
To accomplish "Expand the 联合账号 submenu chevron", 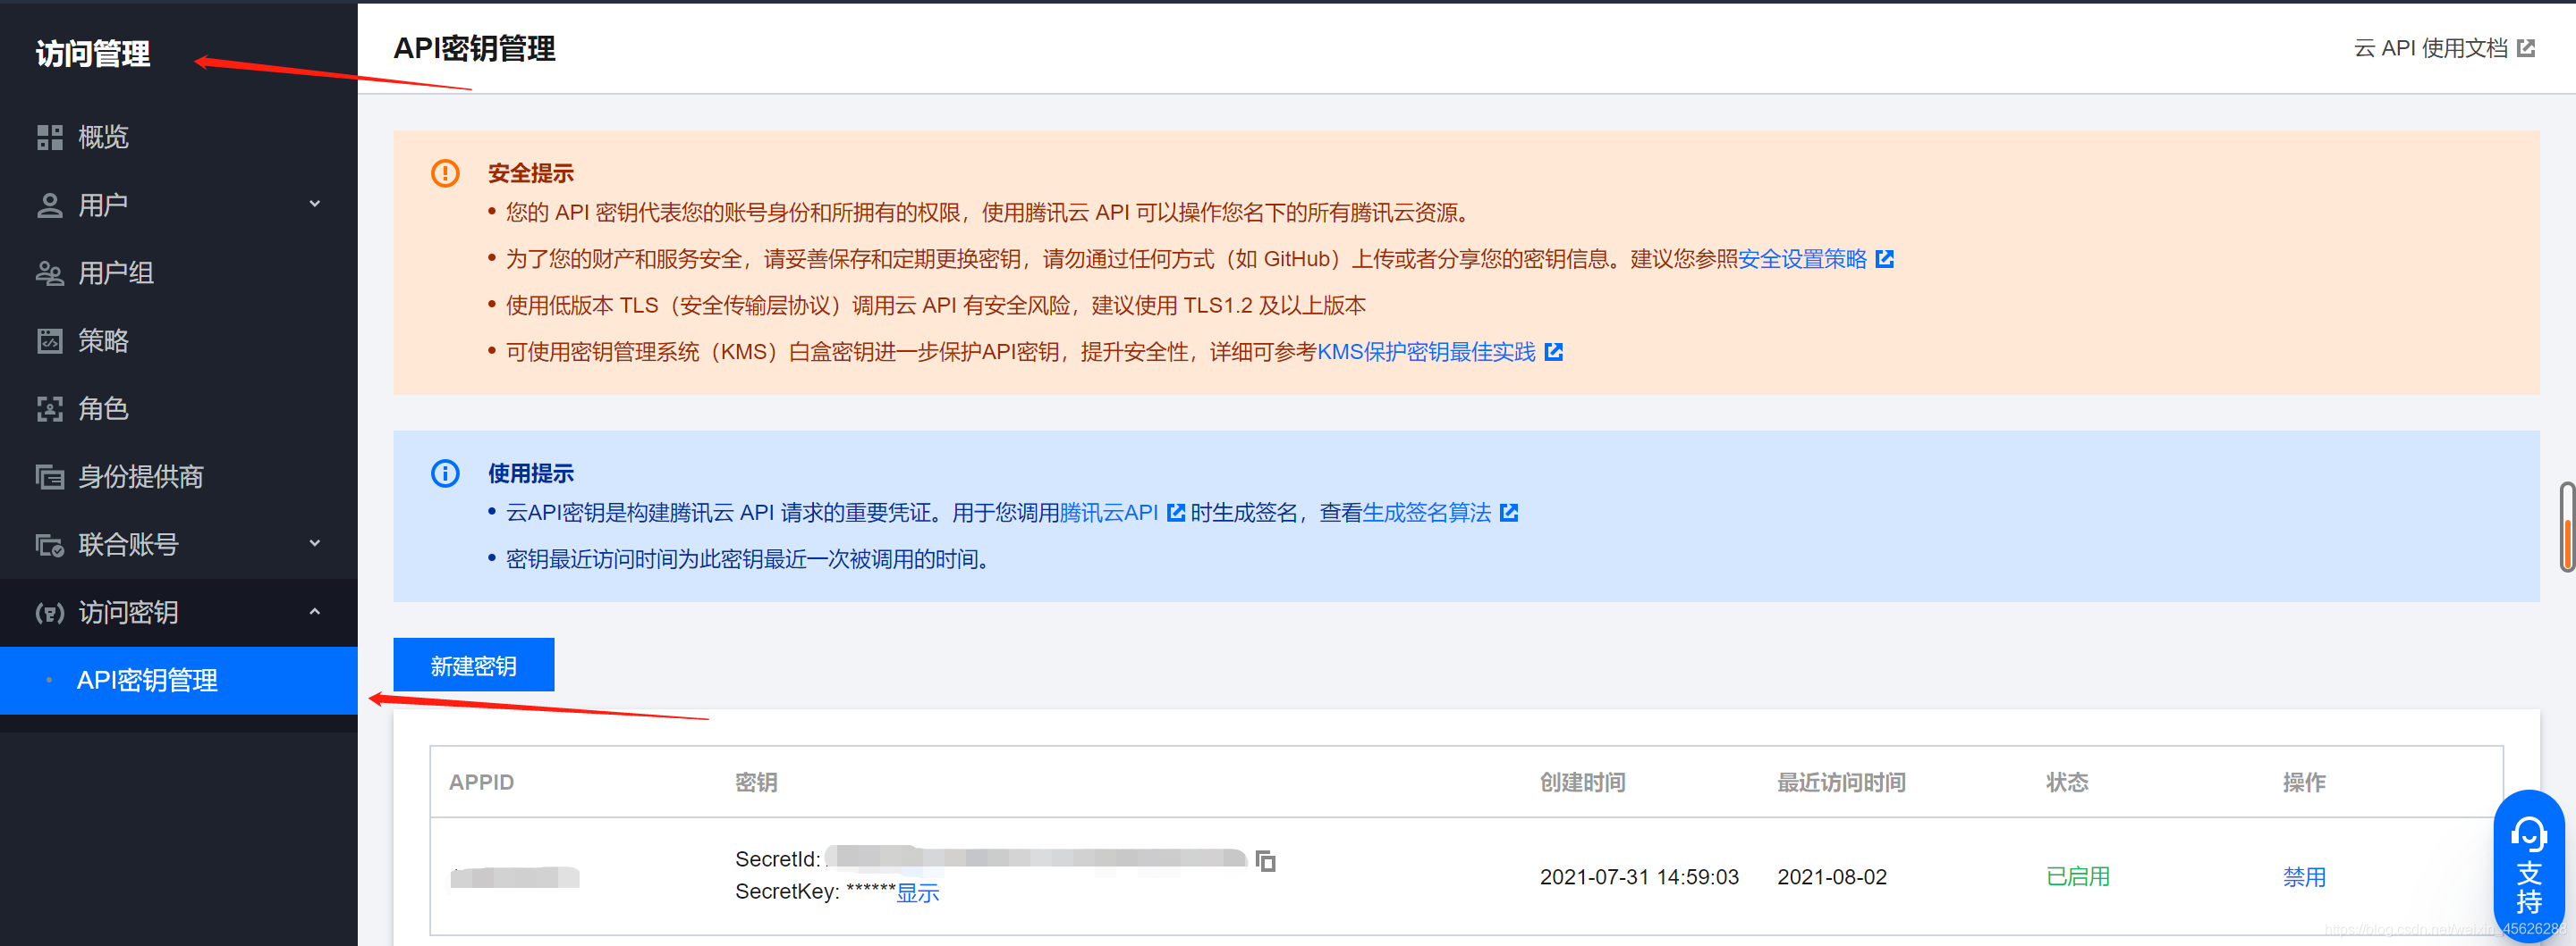I will [x=314, y=544].
